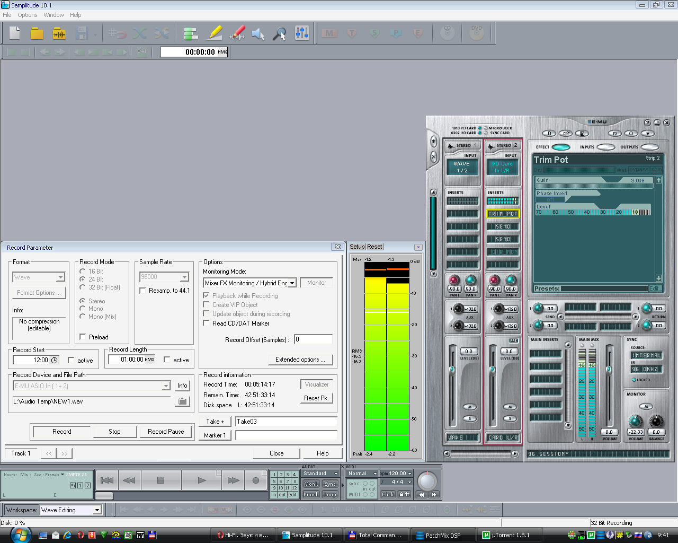
Task: Click the Extended options button
Action: pyautogui.click(x=300, y=360)
